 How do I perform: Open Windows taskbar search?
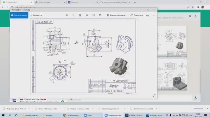click(x=10, y=115)
